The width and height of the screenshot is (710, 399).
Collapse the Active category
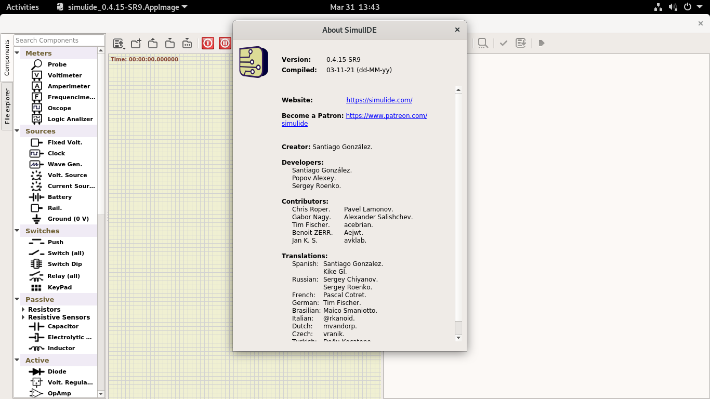[x=17, y=360]
